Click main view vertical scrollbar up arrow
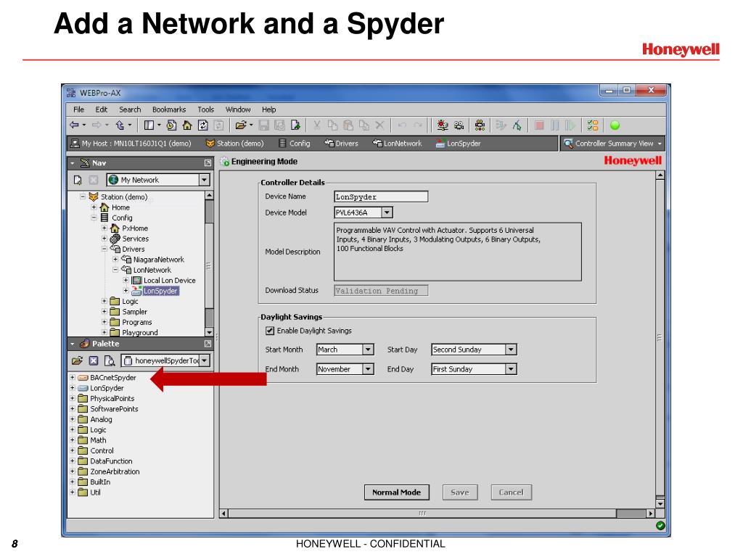 [660, 176]
